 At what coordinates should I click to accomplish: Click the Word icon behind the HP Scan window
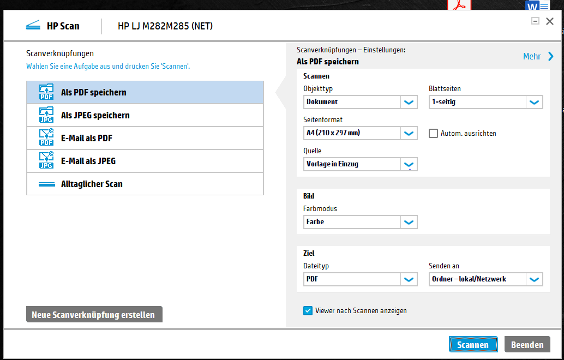pyautogui.click(x=537, y=5)
